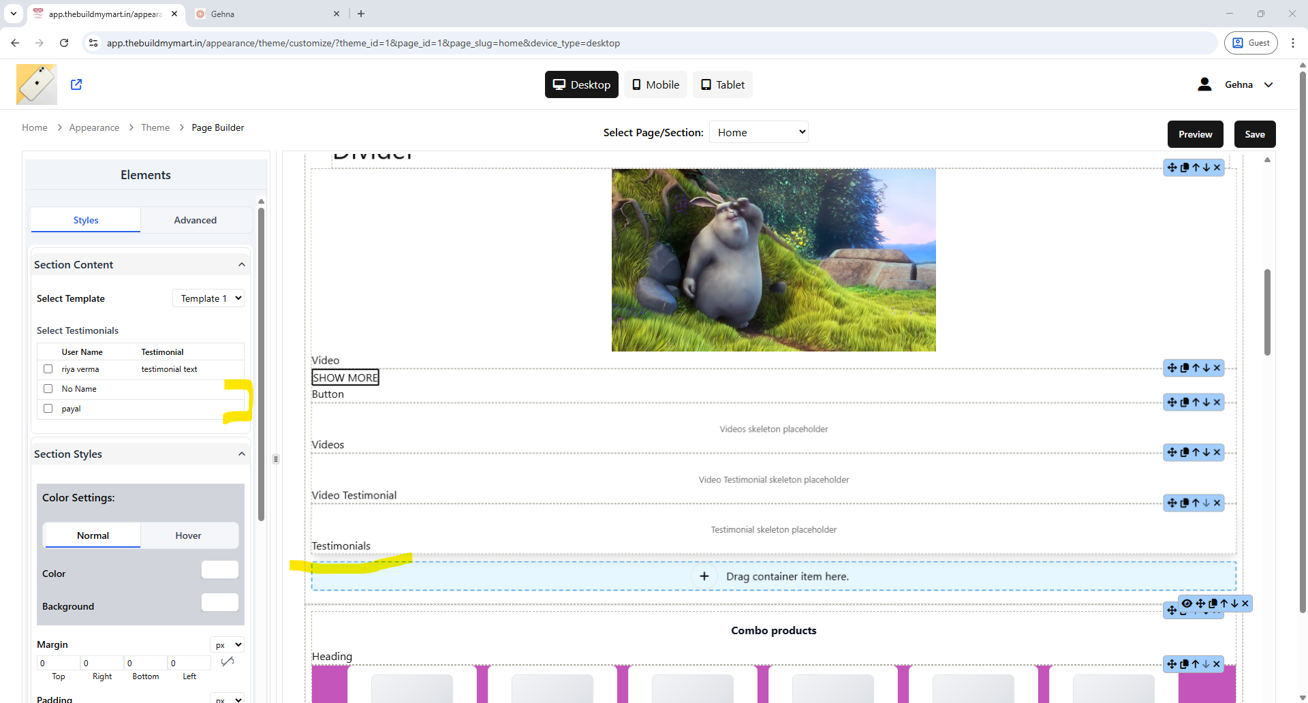This screenshot has width=1308, height=703.
Task: Select the Normal color state tab
Action: click(x=93, y=535)
